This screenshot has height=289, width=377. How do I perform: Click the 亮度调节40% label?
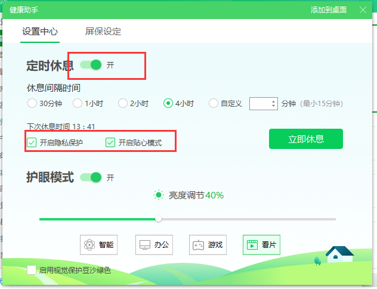(196, 195)
